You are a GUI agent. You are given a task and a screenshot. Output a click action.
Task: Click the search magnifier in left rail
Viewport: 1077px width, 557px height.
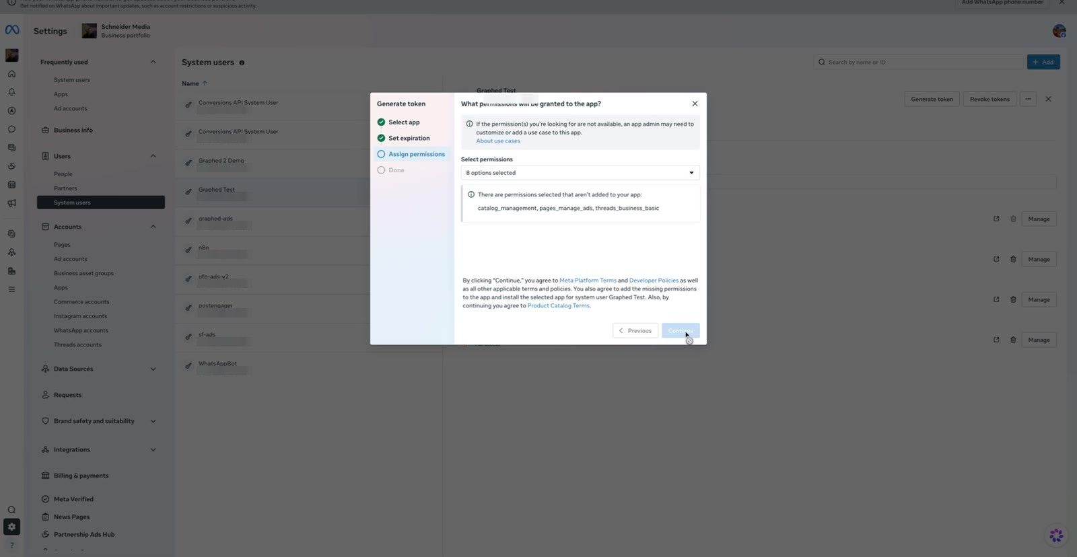point(11,510)
